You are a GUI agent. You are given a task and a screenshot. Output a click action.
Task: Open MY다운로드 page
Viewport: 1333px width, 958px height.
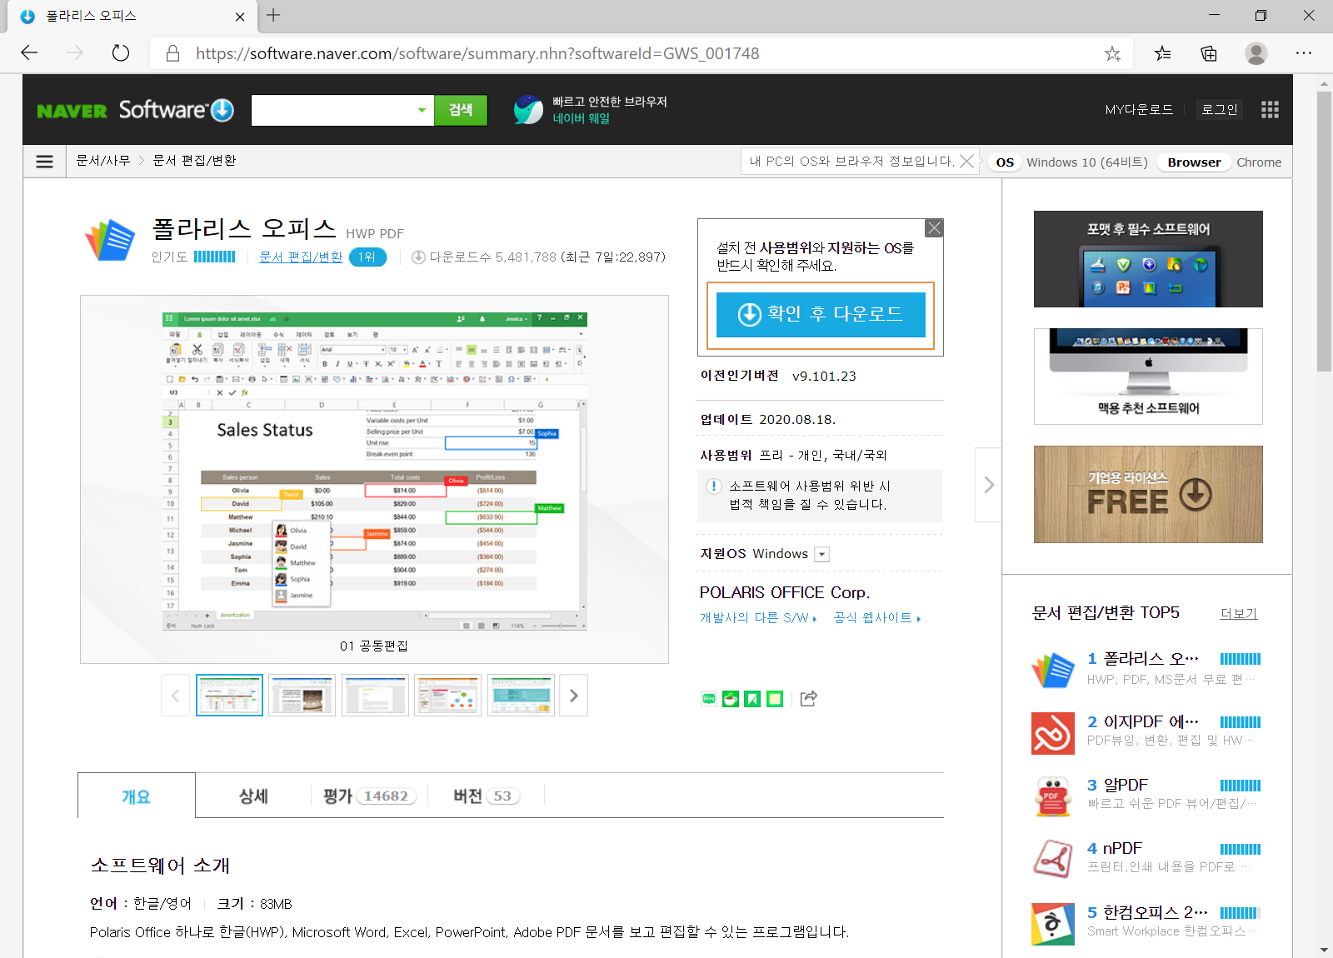tap(1139, 110)
